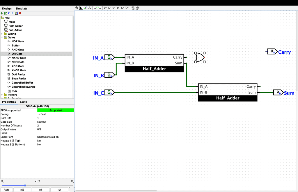Toggle the IN_A input pin value
298x192 pixels.
click(109, 57)
